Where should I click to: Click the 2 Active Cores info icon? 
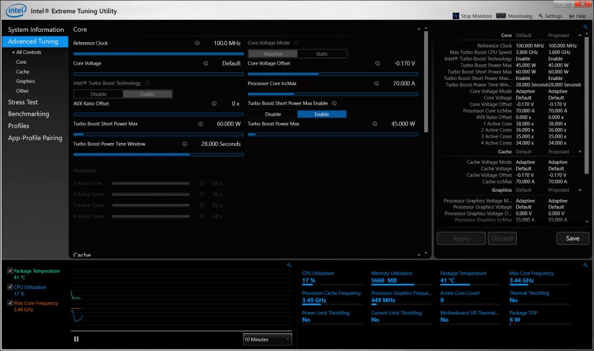click(202, 194)
